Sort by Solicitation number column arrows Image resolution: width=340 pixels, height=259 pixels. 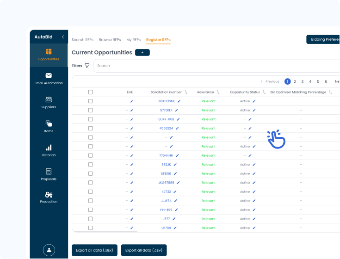pyautogui.click(x=186, y=92)
